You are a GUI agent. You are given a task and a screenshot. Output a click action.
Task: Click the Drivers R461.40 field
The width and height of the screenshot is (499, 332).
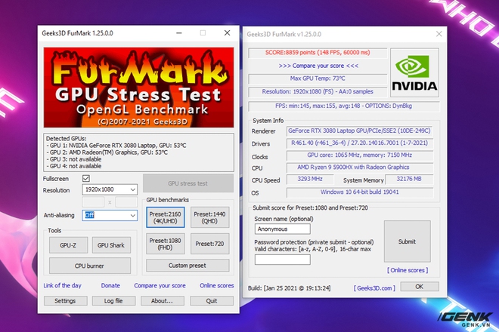tap(360, 143)
